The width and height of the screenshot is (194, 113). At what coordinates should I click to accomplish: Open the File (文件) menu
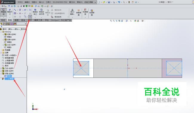pyautogui.click(x=20, y=2)
